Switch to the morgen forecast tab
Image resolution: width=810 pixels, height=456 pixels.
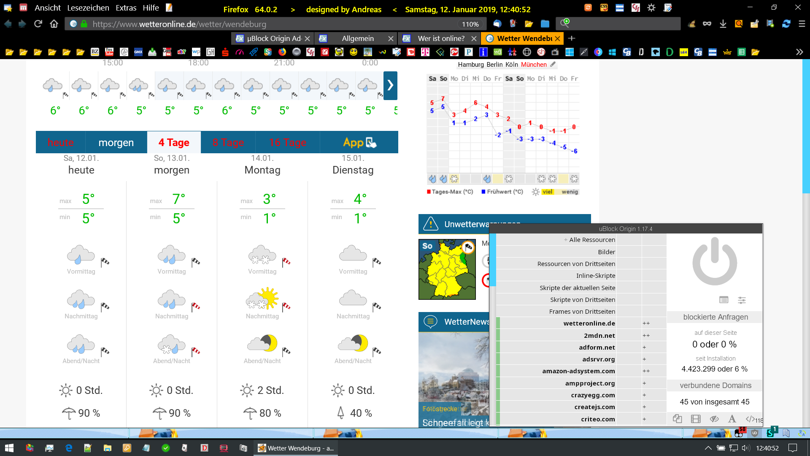(116, 143)
